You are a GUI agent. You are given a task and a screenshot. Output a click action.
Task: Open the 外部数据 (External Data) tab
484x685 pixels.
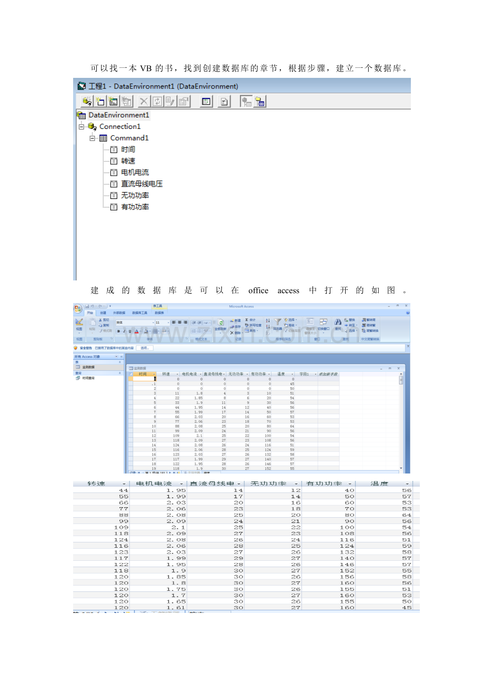119,313
